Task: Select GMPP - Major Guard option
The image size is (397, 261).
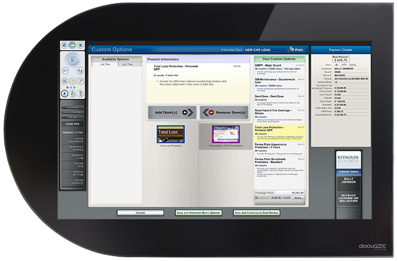Action: pyautogui.click(x=279, y=69)
